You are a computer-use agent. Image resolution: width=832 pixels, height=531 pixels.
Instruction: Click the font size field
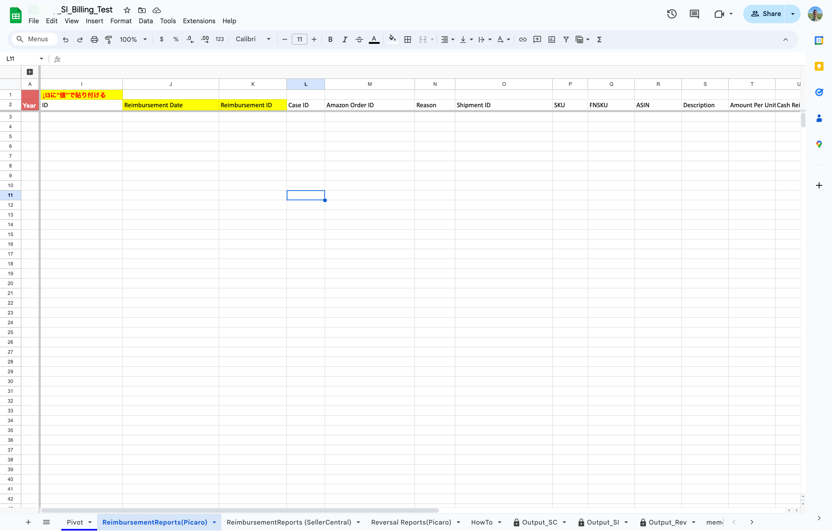coord(300,39)
